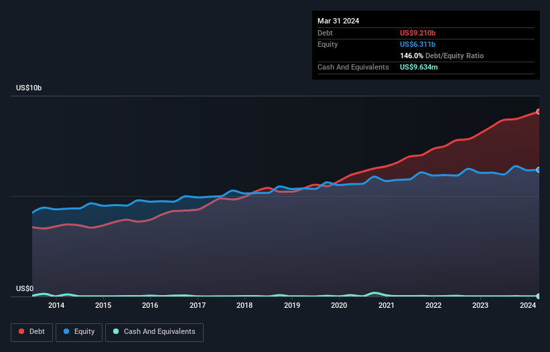550x352 pixels.
Task: Click the 2014 x-axis label
Action: click(56, 305)
